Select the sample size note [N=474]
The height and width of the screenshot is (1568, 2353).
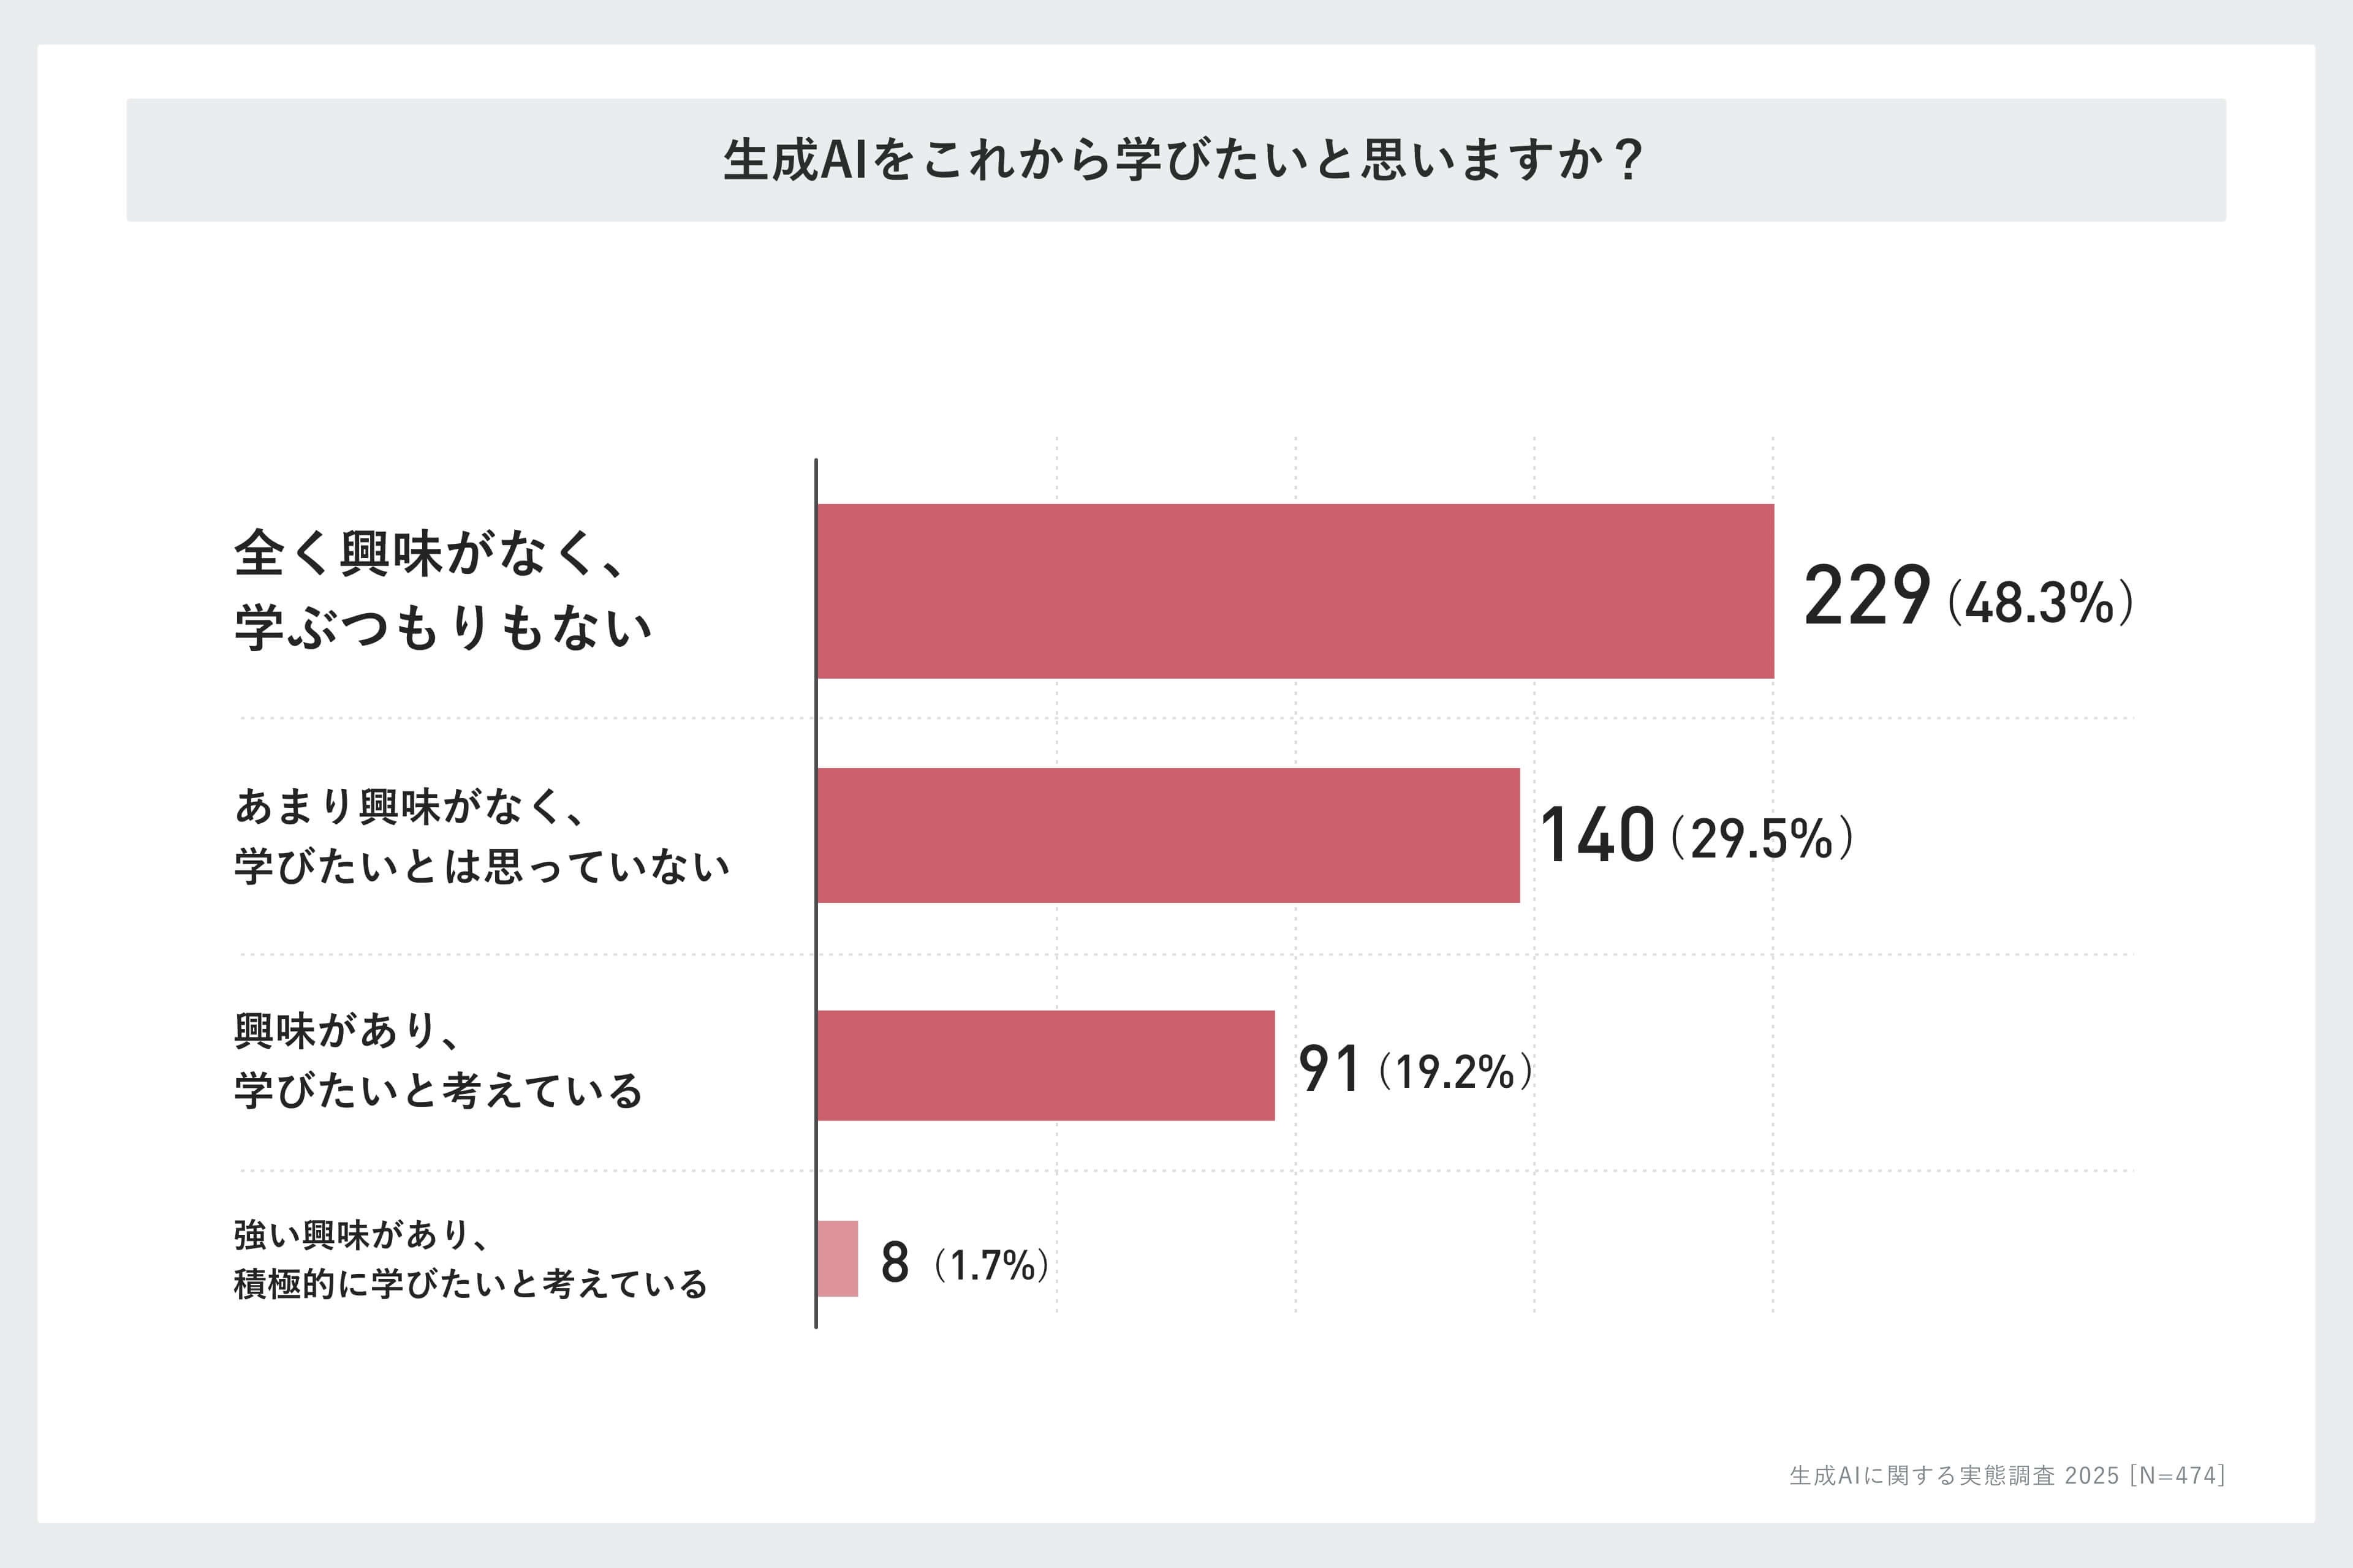pos(2178,1476)
